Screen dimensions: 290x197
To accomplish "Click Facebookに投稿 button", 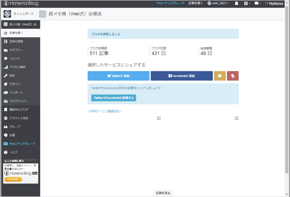I will [x=182, y=76].
